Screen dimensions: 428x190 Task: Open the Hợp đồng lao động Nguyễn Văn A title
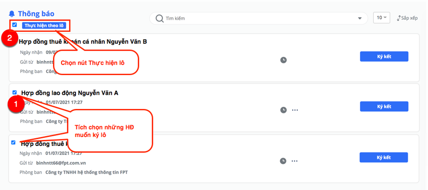70,93
